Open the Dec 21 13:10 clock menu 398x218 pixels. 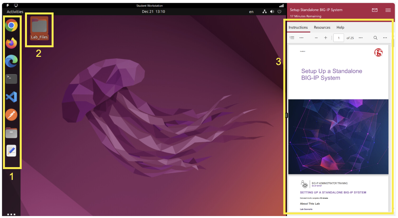pos(153,11)
